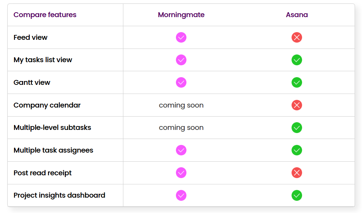Screen dimensions: 362x213
Task: Click the Project insights dashboard row label
Action: [x=59, y=195]
